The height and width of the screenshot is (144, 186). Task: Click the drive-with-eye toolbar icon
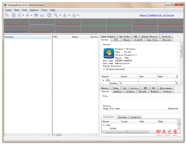pyautogui.click(x=42, y=15)
